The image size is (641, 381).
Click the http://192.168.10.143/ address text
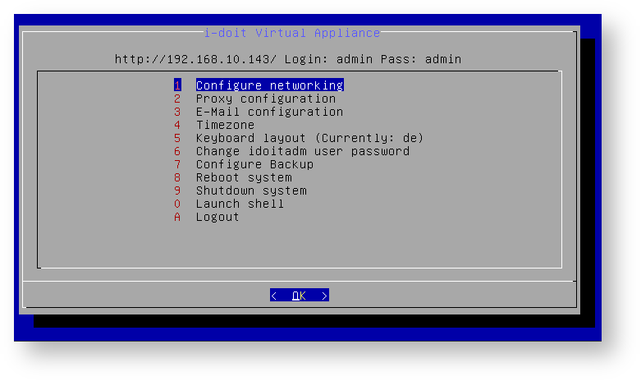coord(195,59)
